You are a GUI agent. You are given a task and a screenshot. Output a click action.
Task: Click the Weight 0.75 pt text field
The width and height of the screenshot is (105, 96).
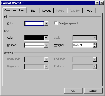pos(83,45)
